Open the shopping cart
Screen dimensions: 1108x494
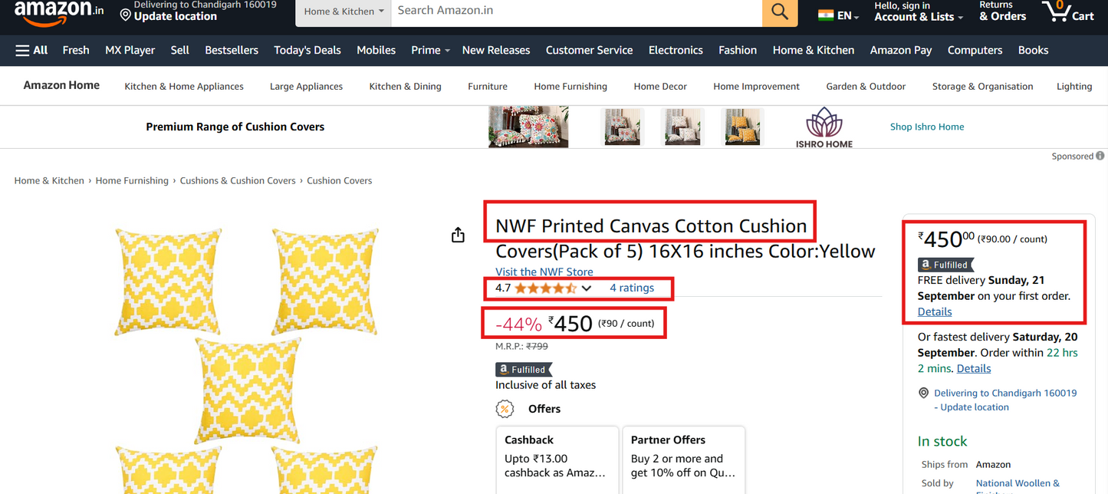[x=1067, y=12]
